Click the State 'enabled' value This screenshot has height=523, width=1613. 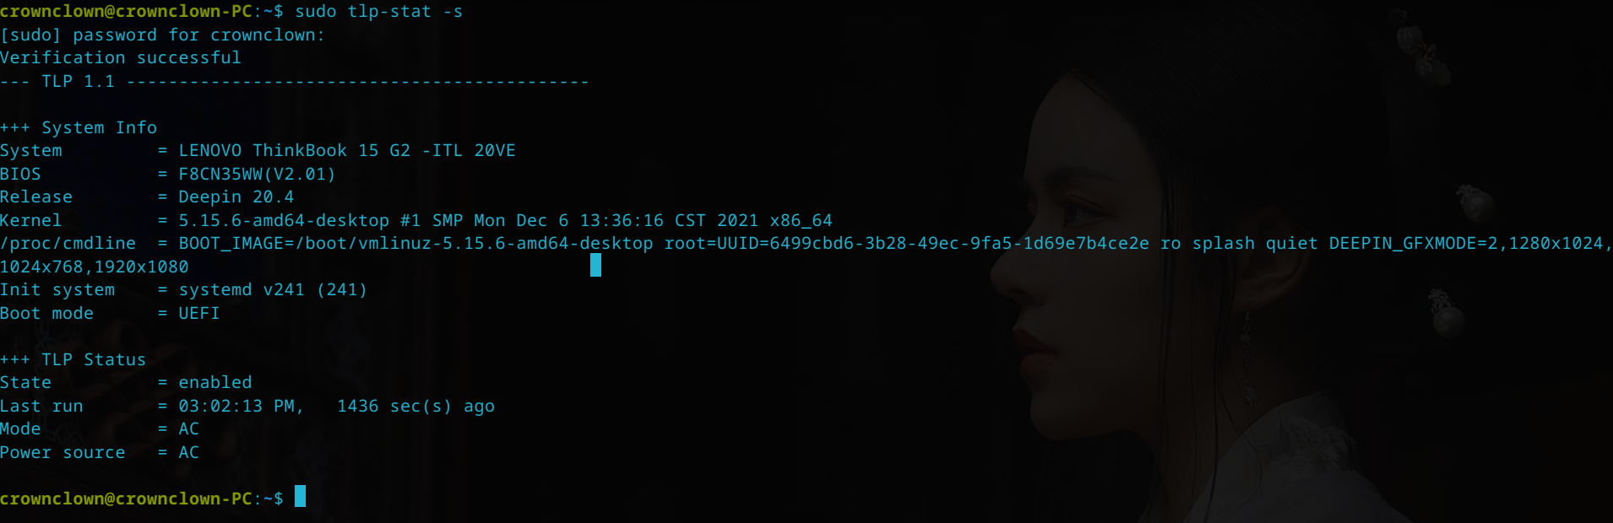tap(215, 383)
